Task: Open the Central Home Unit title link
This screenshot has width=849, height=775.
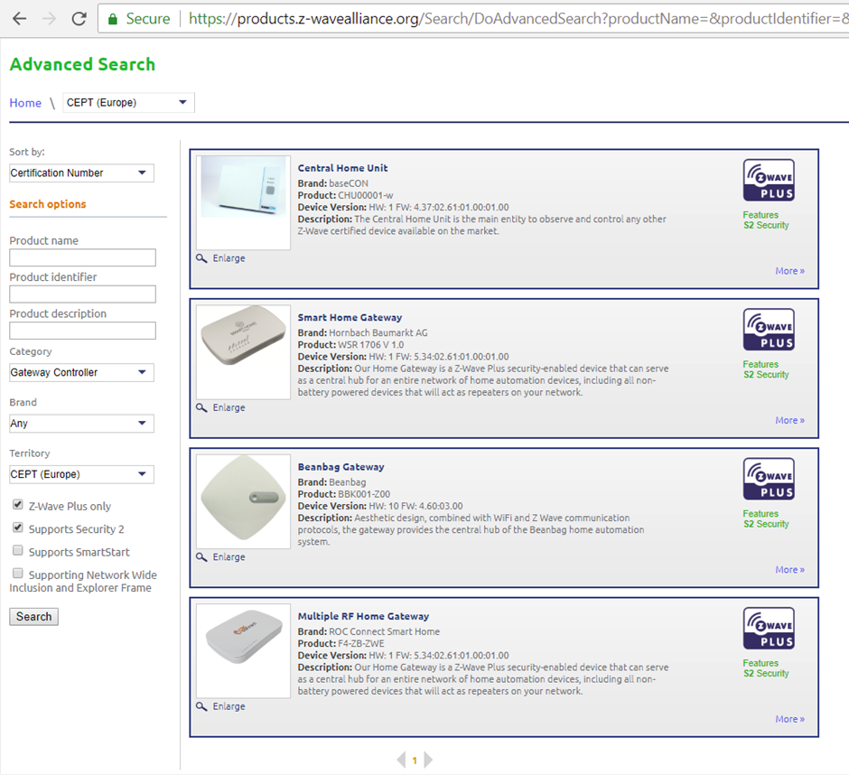Action: click(x=342, y=168)
